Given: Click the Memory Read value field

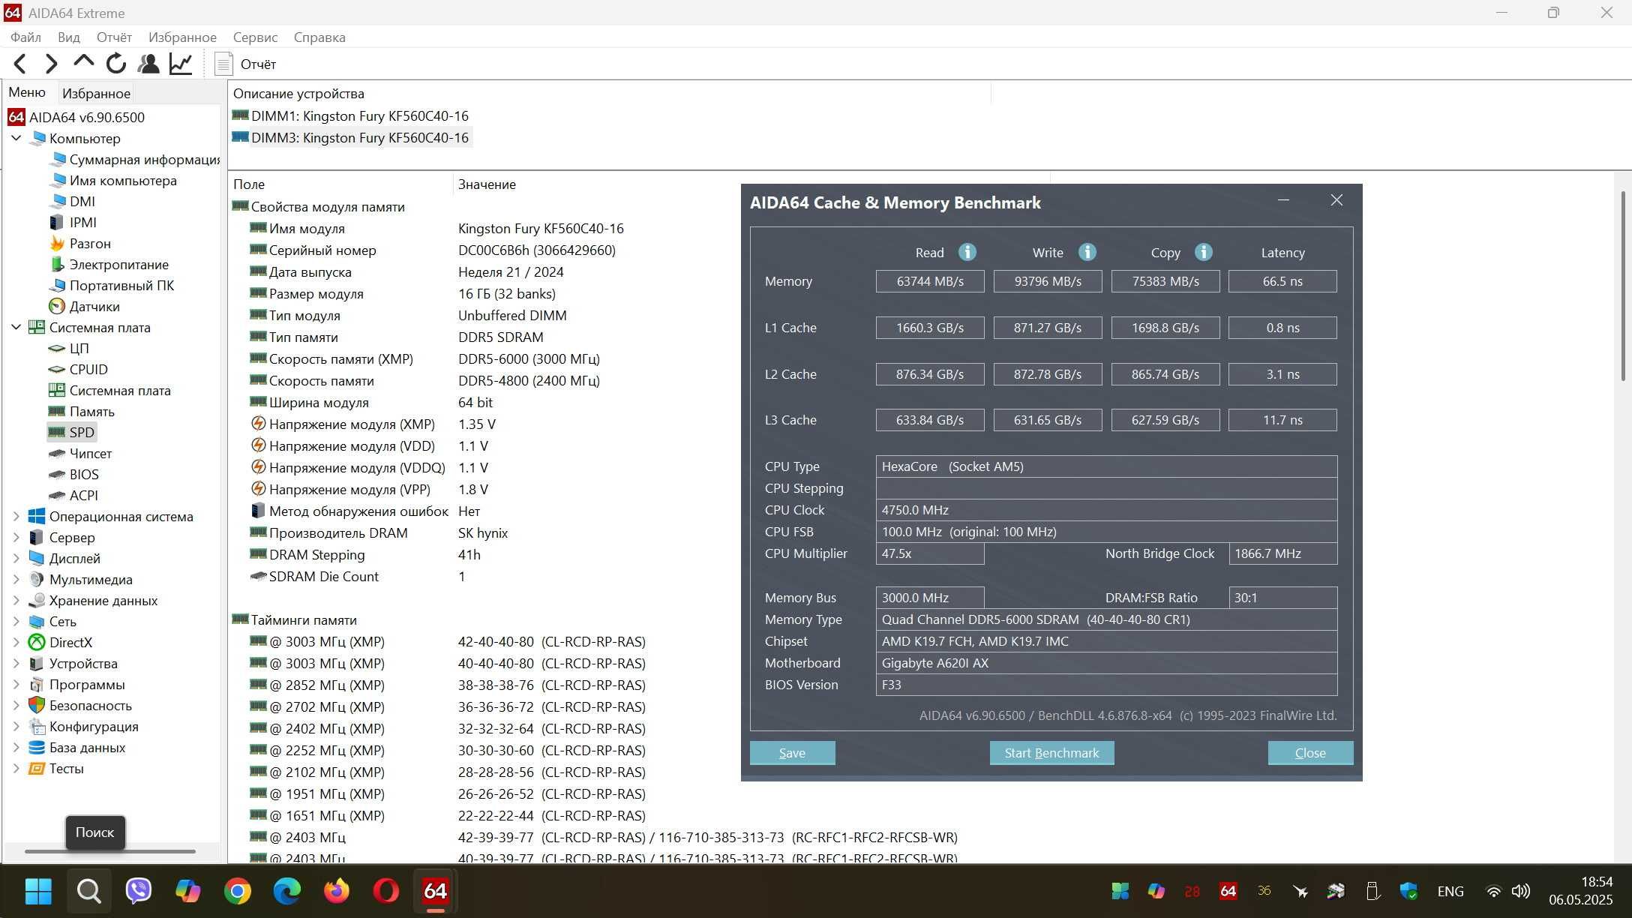Looking at the screenshot, I should click(x=929, y=281).
